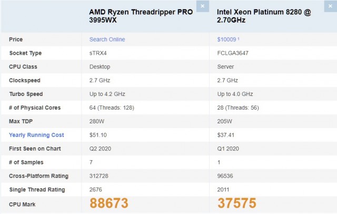Select AMD Ryzen Threadripper PRO 3995WX title
The width and height of the screenshot is (337, 214).
pos(141,16)
